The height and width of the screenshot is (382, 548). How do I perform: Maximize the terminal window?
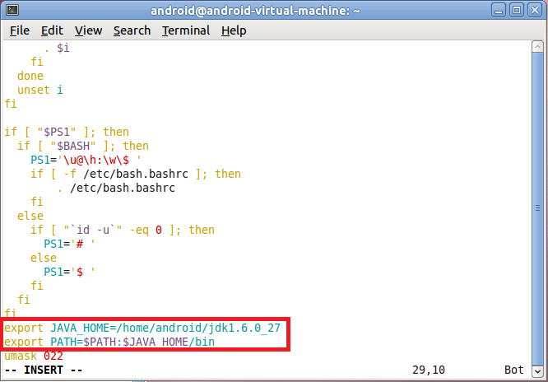pos(517,11)
